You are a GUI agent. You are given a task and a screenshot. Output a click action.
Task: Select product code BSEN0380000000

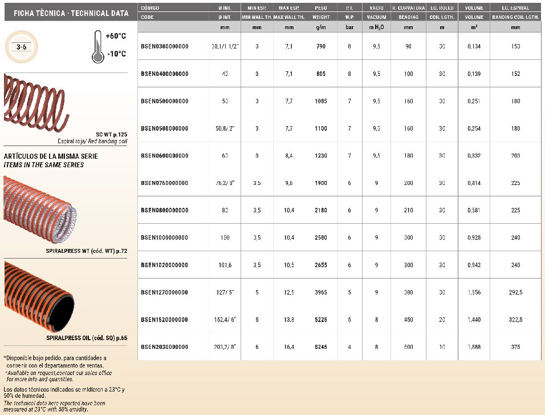point(164,46)
